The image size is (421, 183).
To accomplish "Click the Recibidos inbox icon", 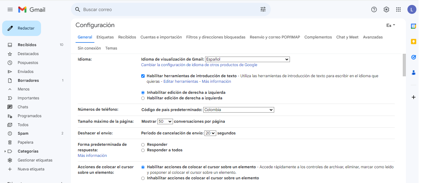I will point(10,45).
